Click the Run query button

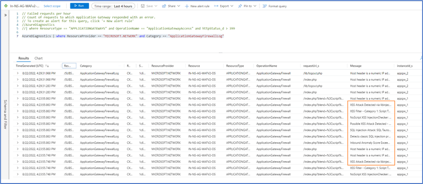click(x=79, y=5)
